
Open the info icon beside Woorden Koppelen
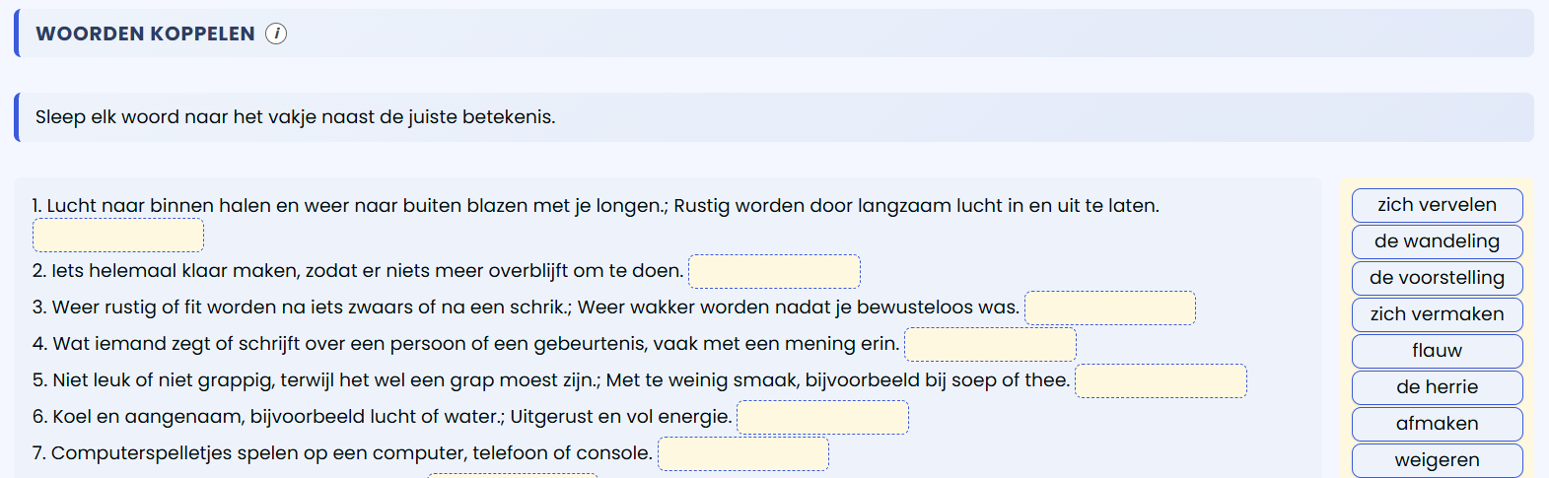(276, 34)
